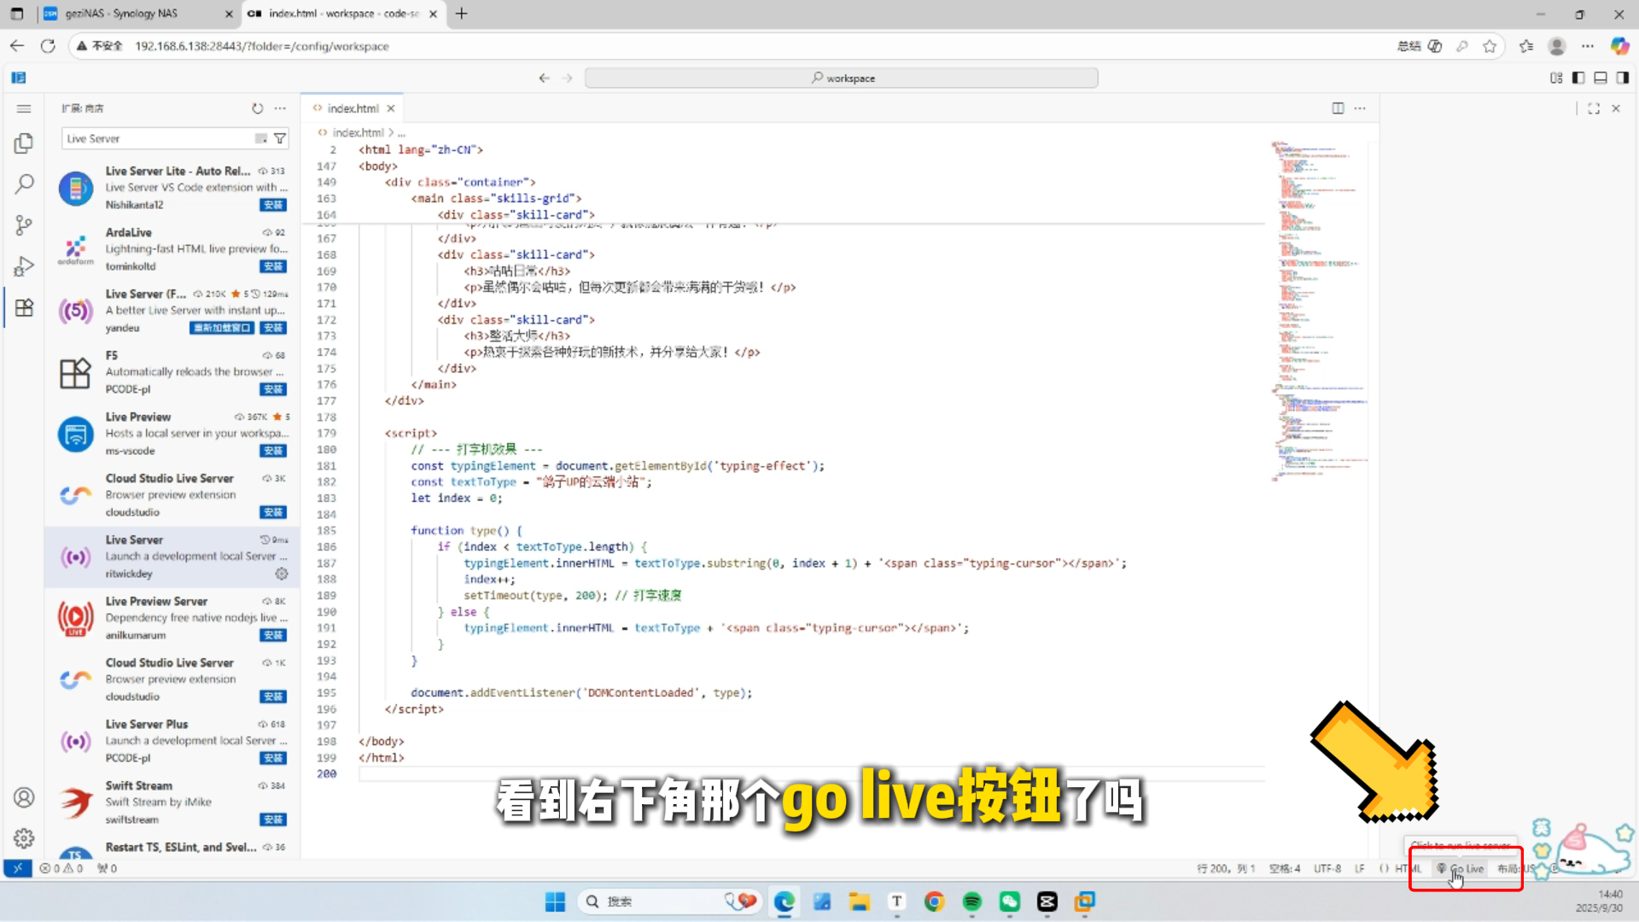Image resolution: width=1639 pixels, height=922 pixels.
Task: Refresh the extensions list
Action: point(257,108)
